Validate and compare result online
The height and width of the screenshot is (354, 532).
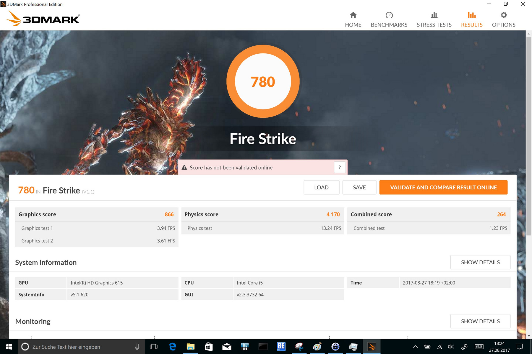pos(443,187)
